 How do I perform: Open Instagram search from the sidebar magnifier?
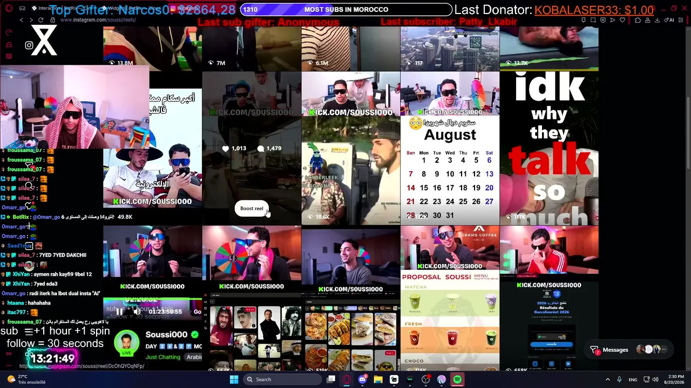29,186
